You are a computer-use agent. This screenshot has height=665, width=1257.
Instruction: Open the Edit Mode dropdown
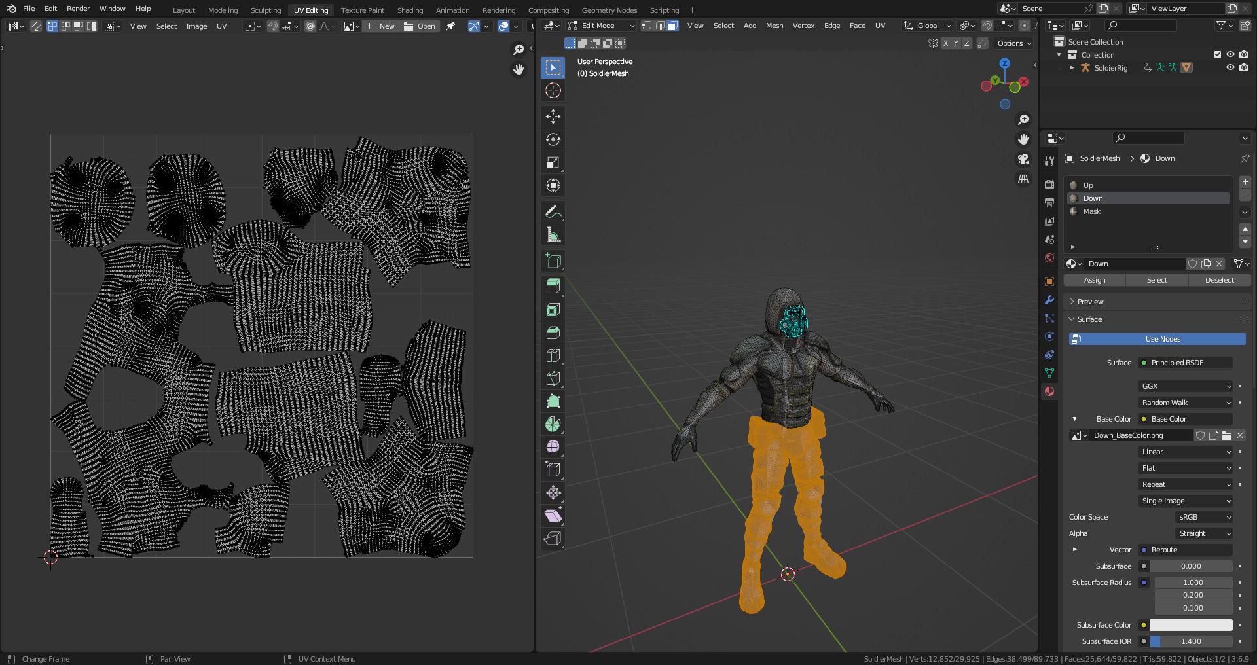point(601,26)
